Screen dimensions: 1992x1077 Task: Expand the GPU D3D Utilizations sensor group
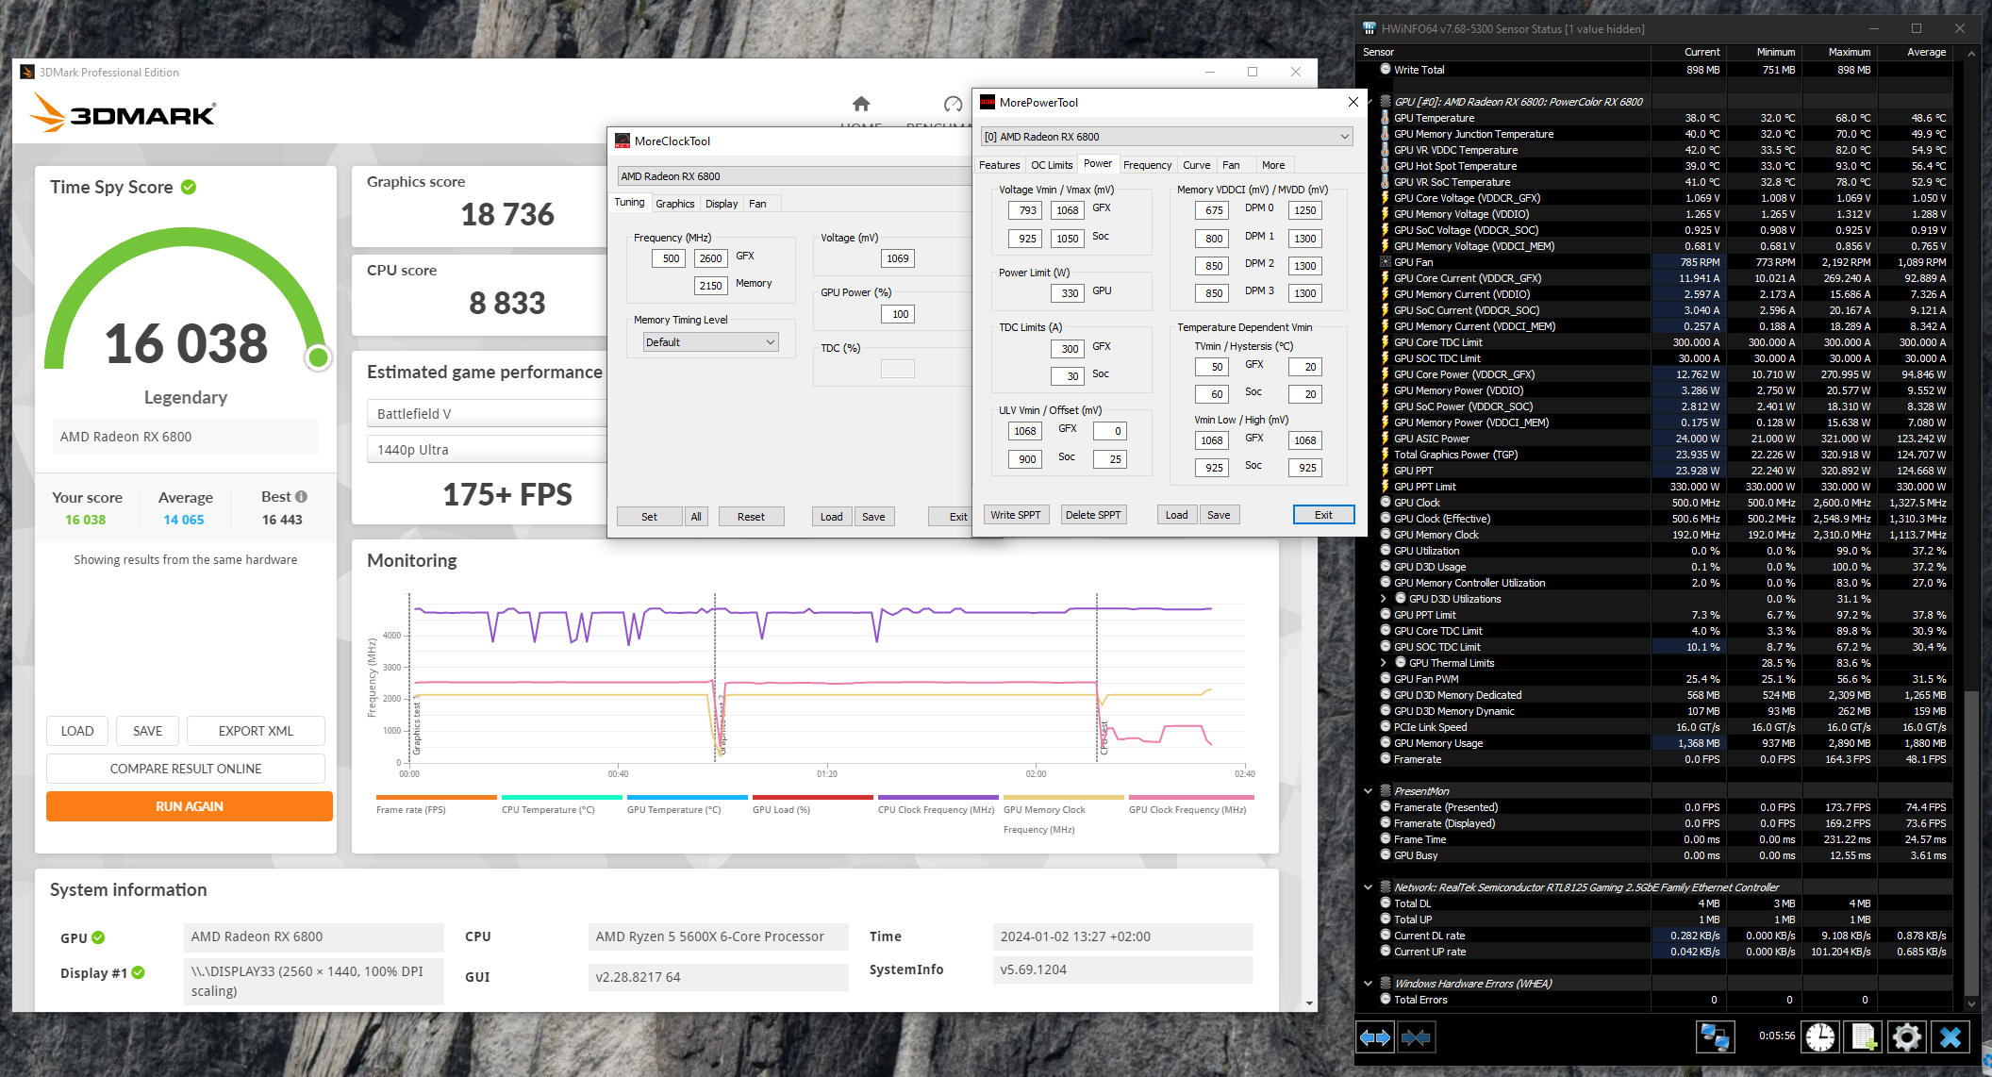click(1384, 599)
